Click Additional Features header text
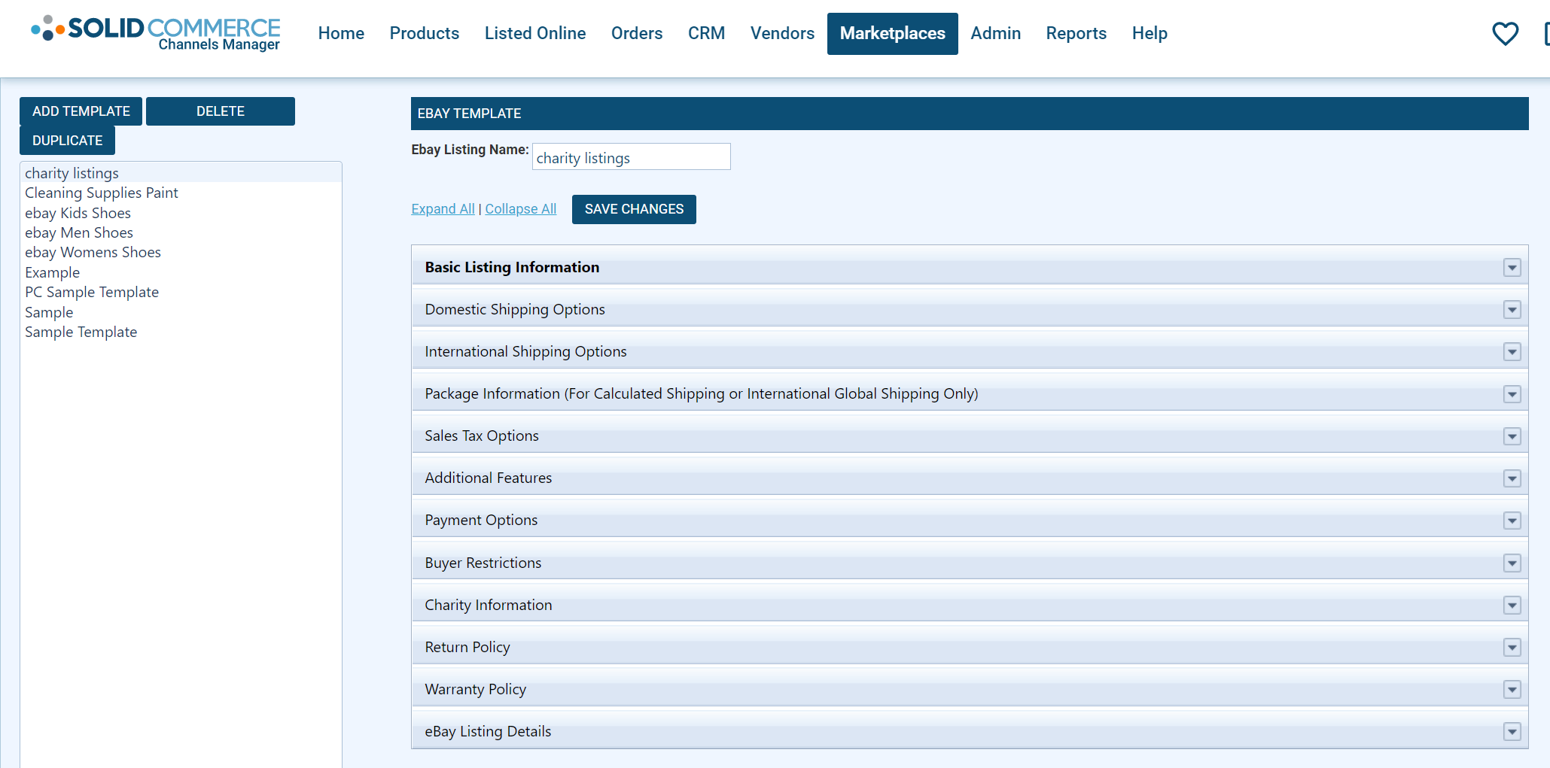This screenshot has width=1550, height=768. [x=489, y=478]
